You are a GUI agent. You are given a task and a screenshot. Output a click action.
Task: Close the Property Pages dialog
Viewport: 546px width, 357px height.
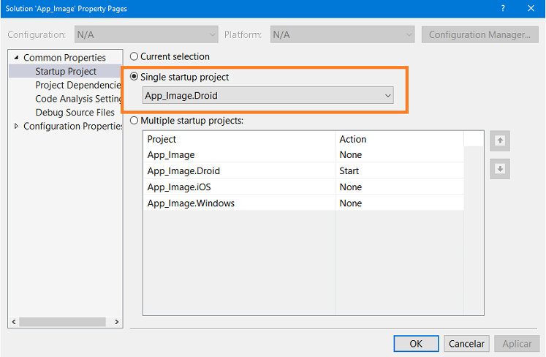tap(531, 8)
